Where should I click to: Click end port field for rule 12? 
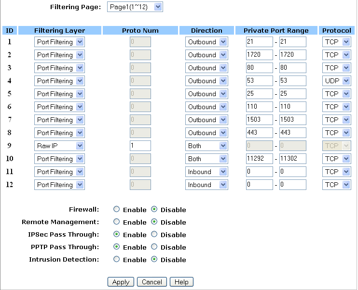point(293,185)
